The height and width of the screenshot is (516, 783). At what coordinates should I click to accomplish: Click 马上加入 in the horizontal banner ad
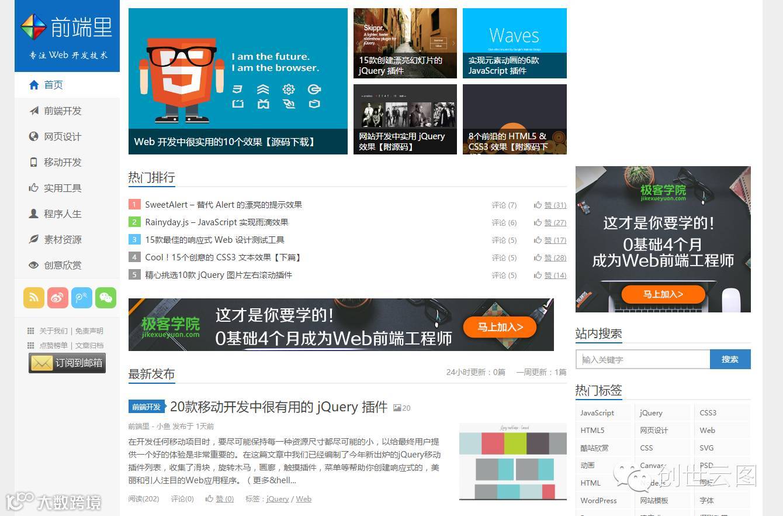point(500,327)
